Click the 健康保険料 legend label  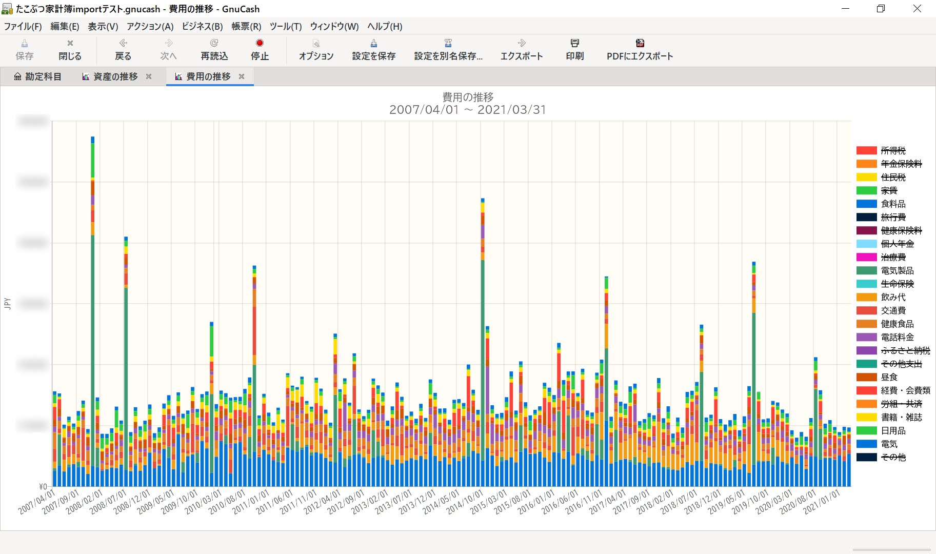pyautogui.click(x=902, y=230)
